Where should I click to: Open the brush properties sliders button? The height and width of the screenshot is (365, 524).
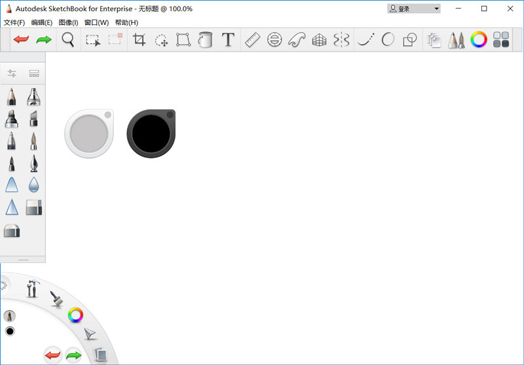(x=12, y=73)
